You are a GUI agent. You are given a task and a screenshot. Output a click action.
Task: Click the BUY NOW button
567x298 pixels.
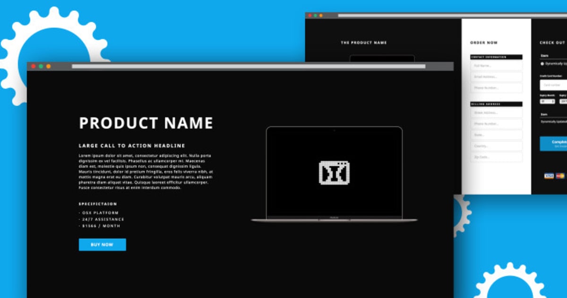pyautogui.click(x=102, y=245)
